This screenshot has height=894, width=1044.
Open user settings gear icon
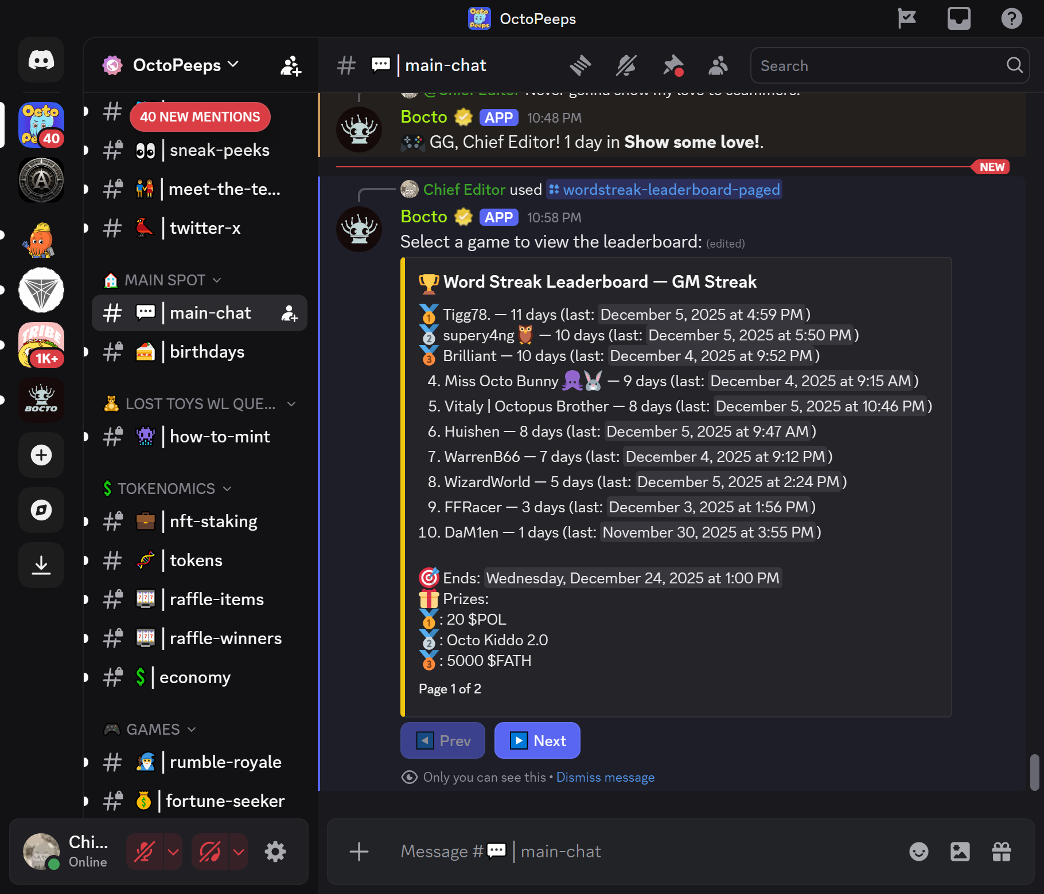(275, 852)
